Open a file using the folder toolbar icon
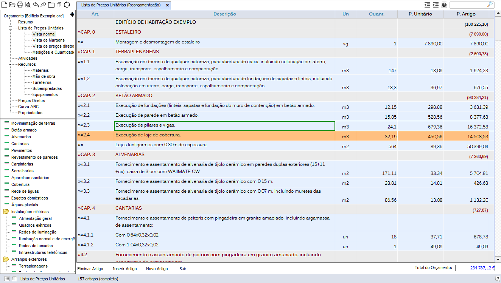Image resolution: width=501 pixels, height=283 pixels. (x=12, y=5)
